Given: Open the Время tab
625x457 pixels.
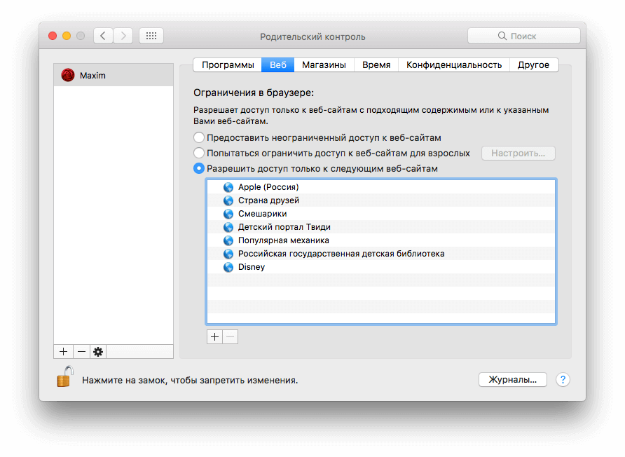Looking at the screenshot, I should click(x=376, y=64).
